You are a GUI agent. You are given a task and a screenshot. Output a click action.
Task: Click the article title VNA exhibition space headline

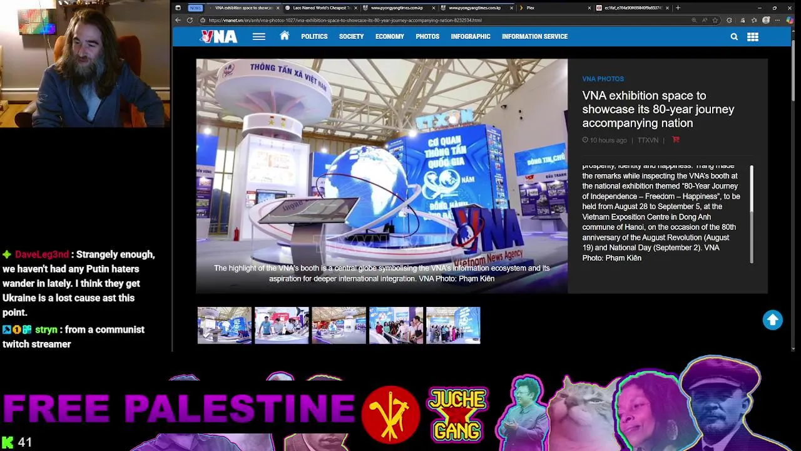coord(658,109)
